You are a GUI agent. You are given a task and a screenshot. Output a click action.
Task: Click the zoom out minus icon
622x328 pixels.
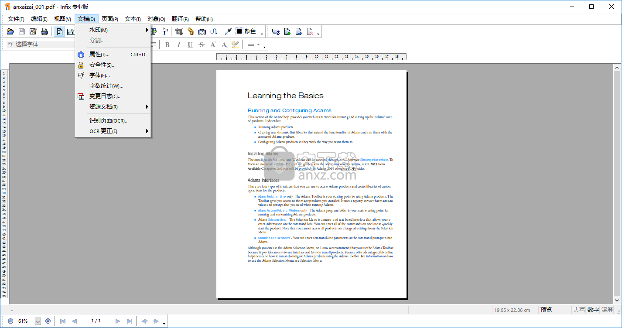[x=10, y=321]
